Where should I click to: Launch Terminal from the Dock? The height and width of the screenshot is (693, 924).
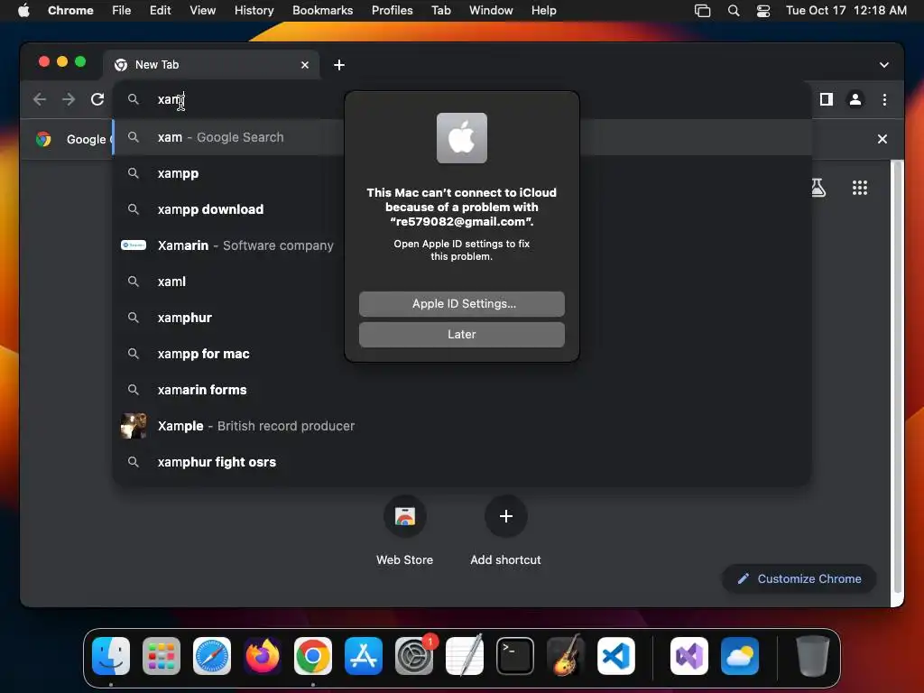(x=515, y=656)
